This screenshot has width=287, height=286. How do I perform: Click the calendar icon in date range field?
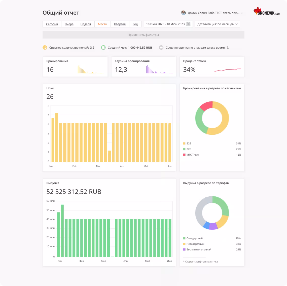tap(188, 24)
